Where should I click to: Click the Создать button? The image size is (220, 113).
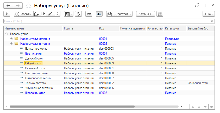pyautogui.click(x=23, y=14)
